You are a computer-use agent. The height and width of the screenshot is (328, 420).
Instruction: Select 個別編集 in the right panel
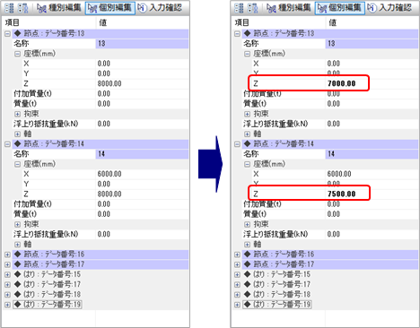point(340,8)
